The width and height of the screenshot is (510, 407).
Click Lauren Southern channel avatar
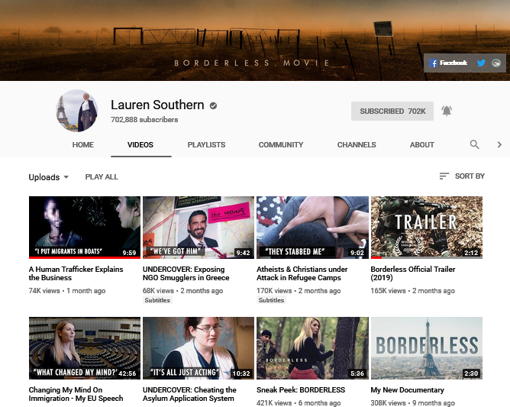77,111
